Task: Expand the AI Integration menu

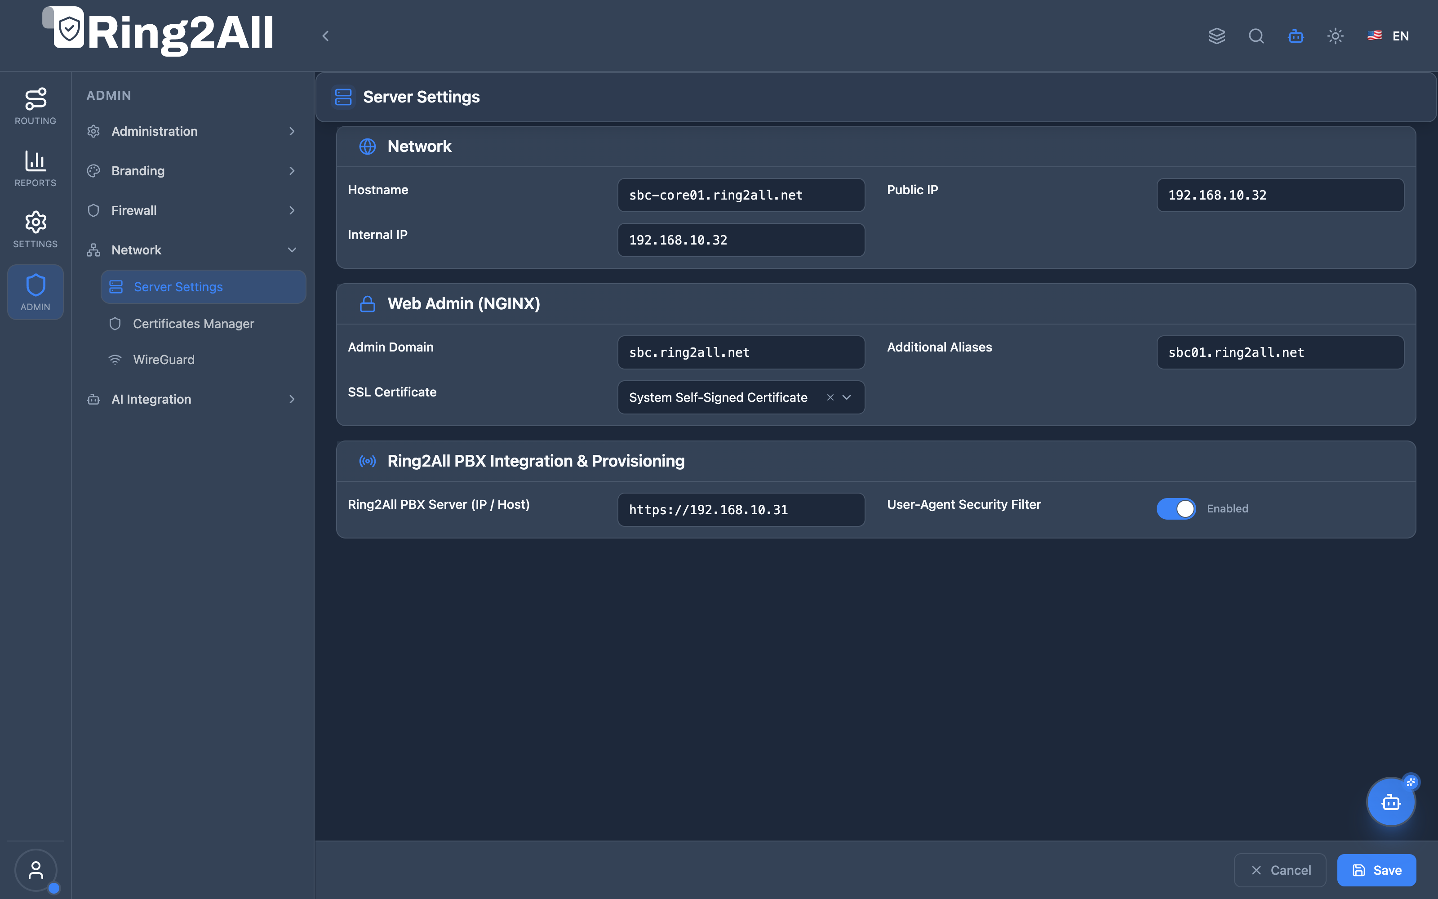Action: click(191, 400)
